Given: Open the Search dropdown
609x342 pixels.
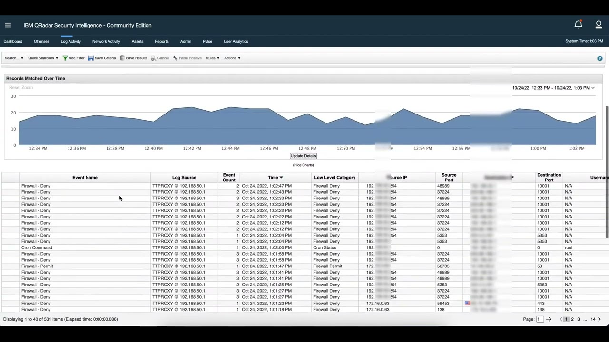Looking at the screenshot, I should (x=14, y=58).
